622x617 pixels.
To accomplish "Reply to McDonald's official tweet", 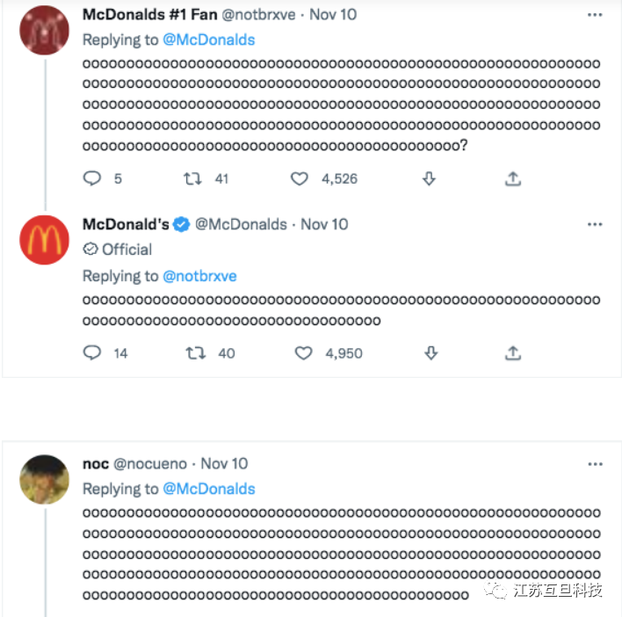I will [92, 353].
